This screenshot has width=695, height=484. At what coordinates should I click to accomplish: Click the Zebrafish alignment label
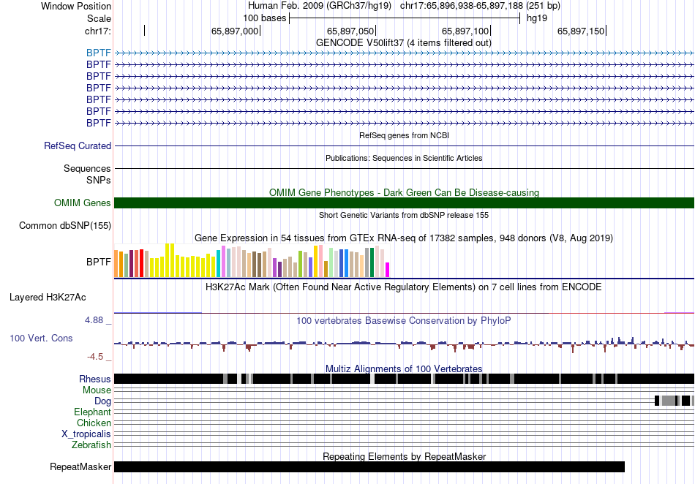click(91, 445)
